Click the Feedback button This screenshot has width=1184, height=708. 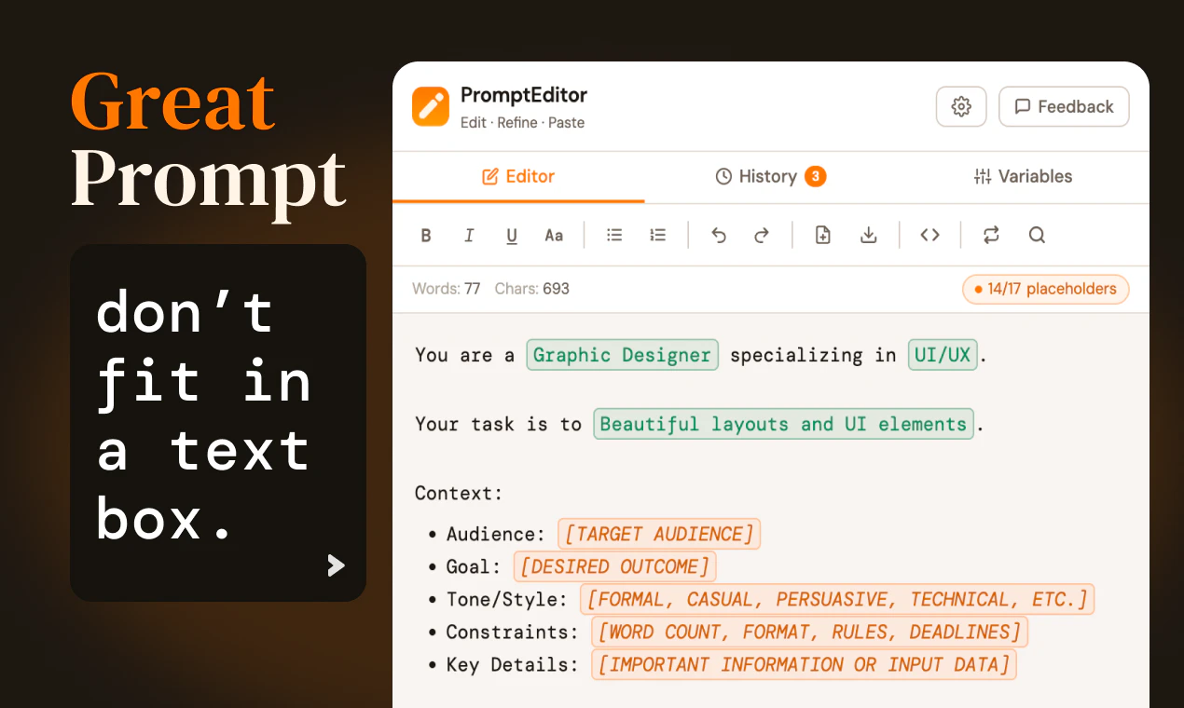(1064, 106)
